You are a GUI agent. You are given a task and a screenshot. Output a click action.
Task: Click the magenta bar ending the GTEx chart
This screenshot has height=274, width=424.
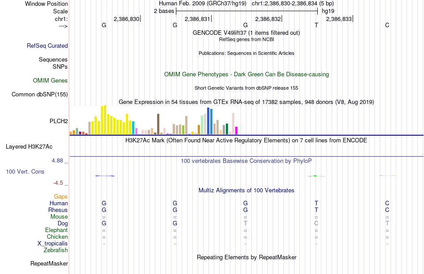(237, 131)
